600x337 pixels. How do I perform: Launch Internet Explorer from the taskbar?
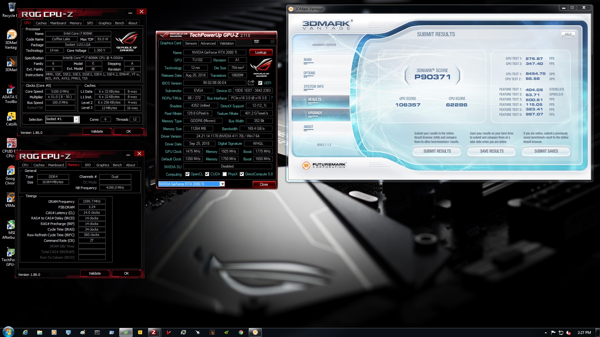25,332
